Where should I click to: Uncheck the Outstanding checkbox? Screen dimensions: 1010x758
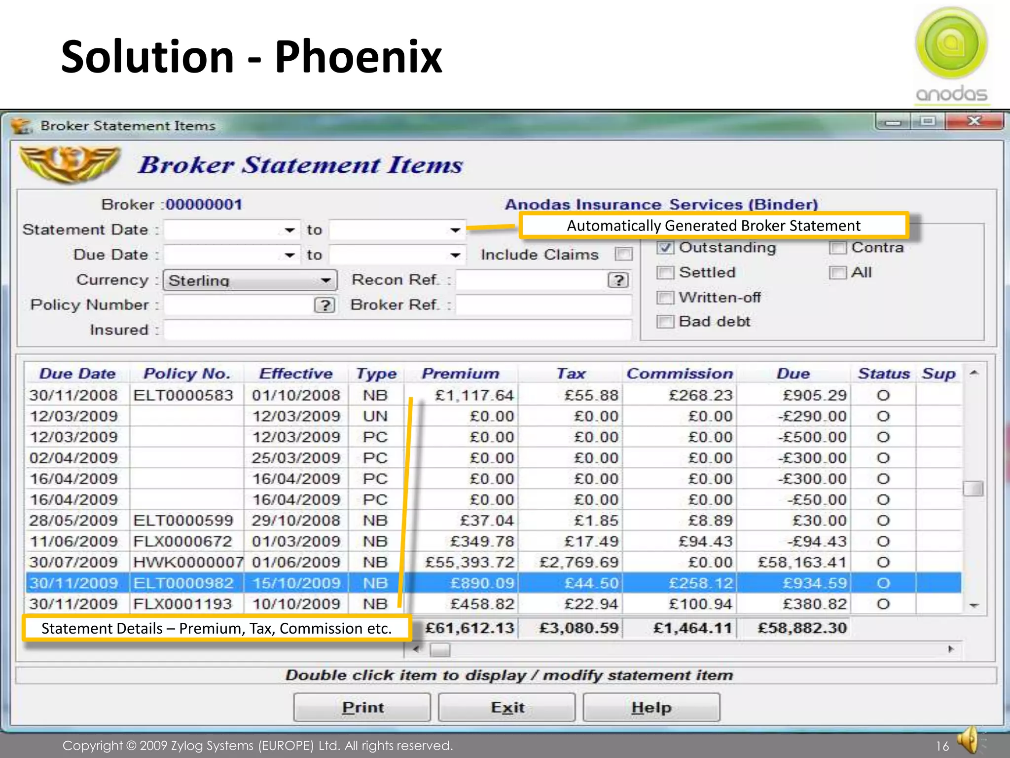click(x=665, y=247)
